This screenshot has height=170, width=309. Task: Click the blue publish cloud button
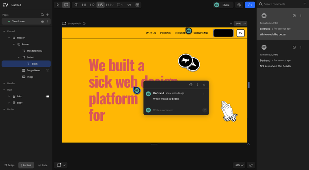click(x=250, y=5)
